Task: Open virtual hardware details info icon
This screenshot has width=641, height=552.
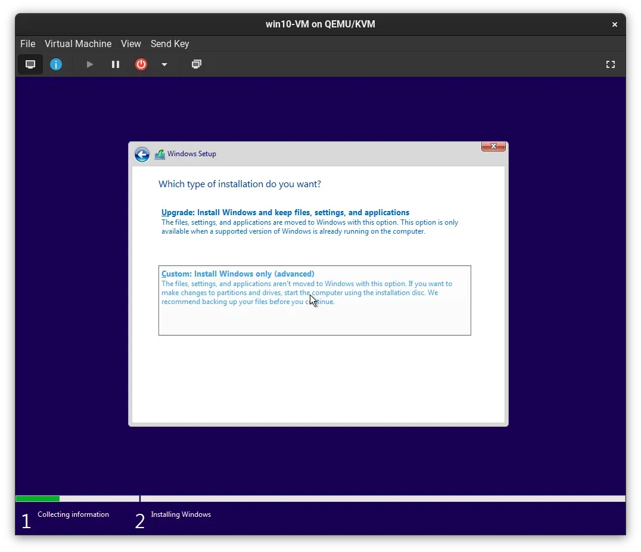Action: [x=56, y=64]
